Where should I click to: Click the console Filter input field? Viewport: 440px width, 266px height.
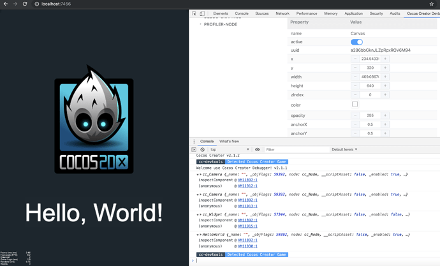click(x=297, y=149)
